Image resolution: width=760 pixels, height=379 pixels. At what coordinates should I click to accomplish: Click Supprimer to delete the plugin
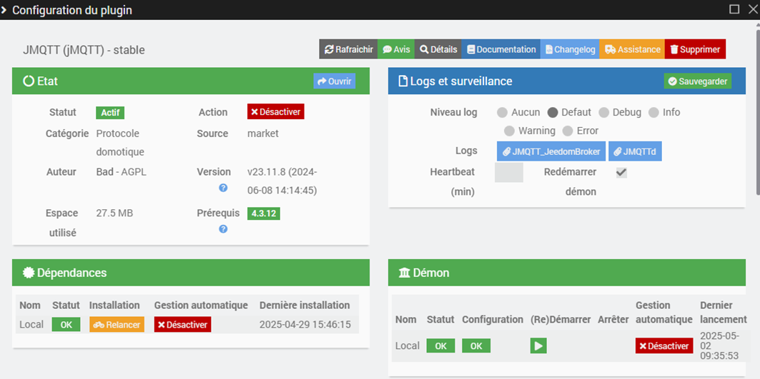pyautogui.click(x=695, y=49)
